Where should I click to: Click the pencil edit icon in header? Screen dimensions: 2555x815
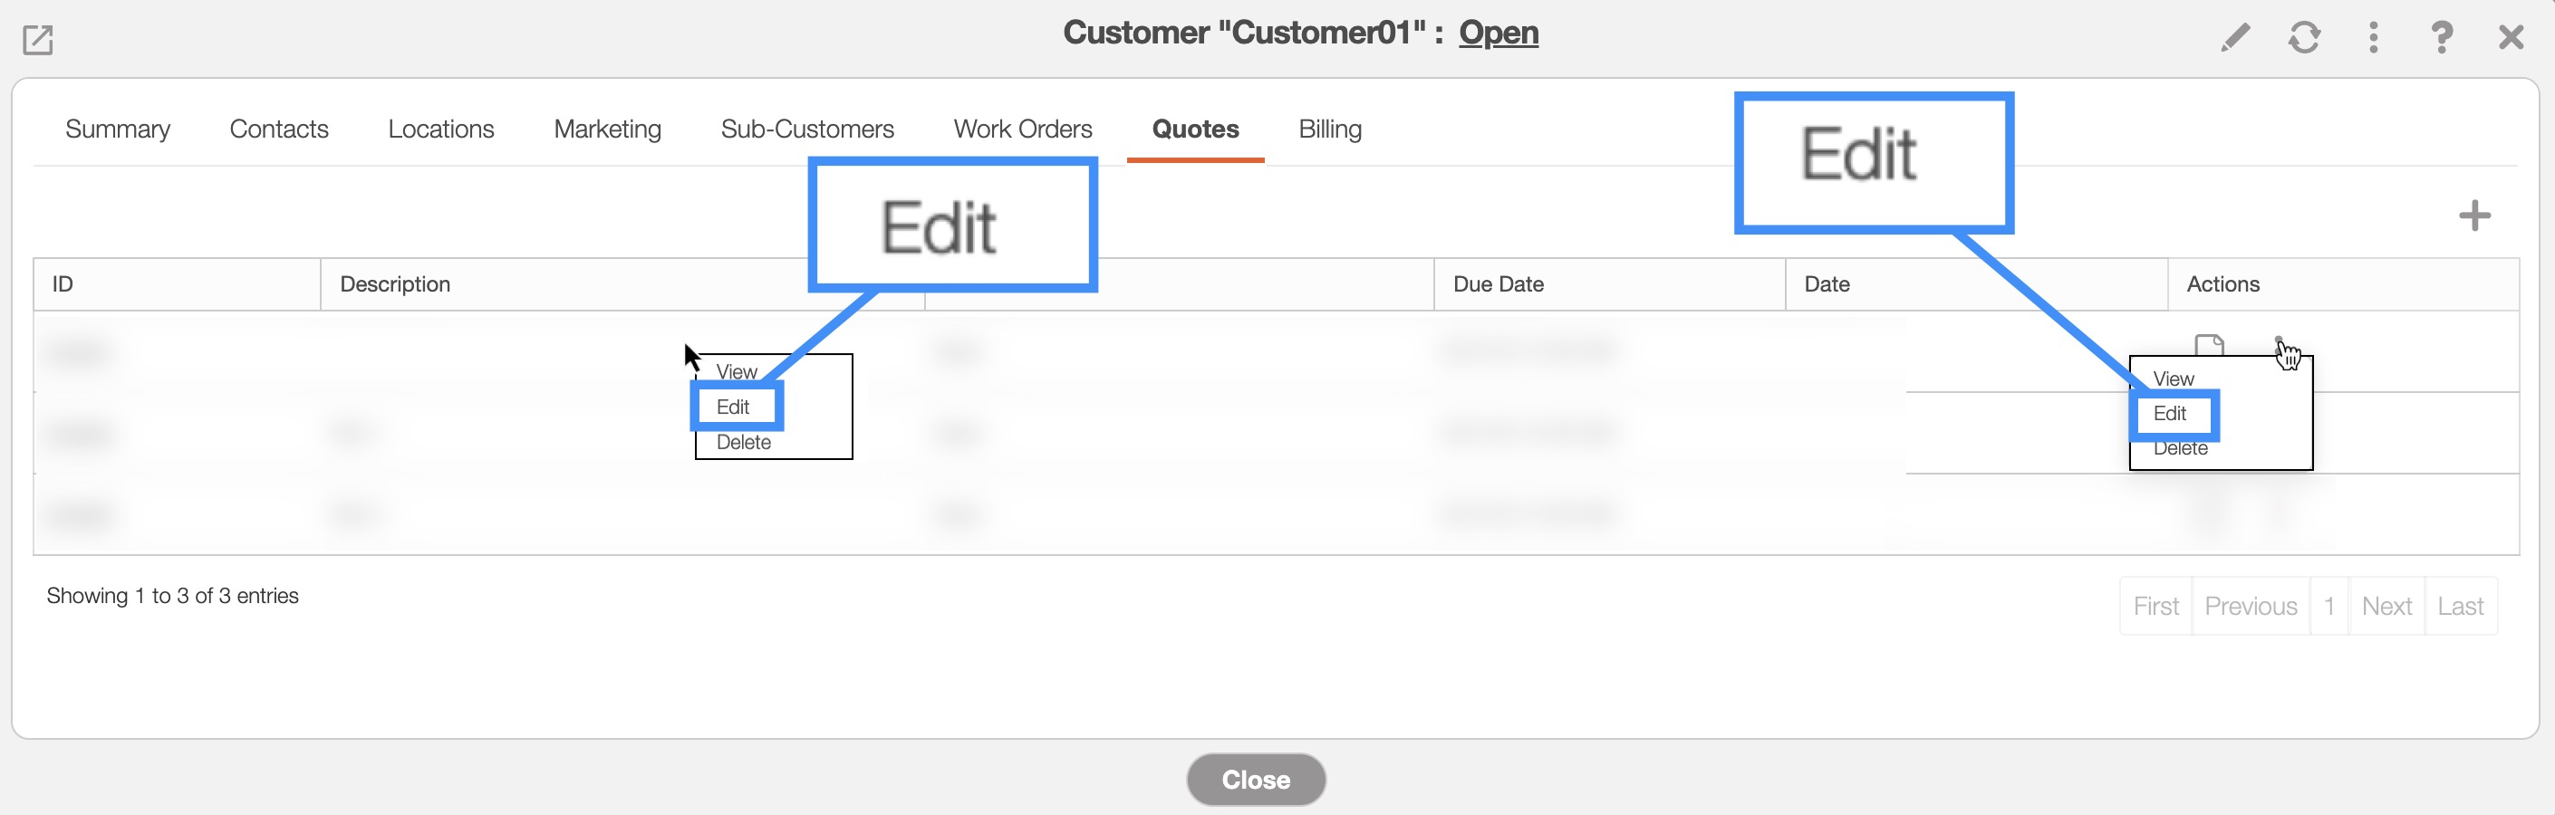(x=2234, y=38)
